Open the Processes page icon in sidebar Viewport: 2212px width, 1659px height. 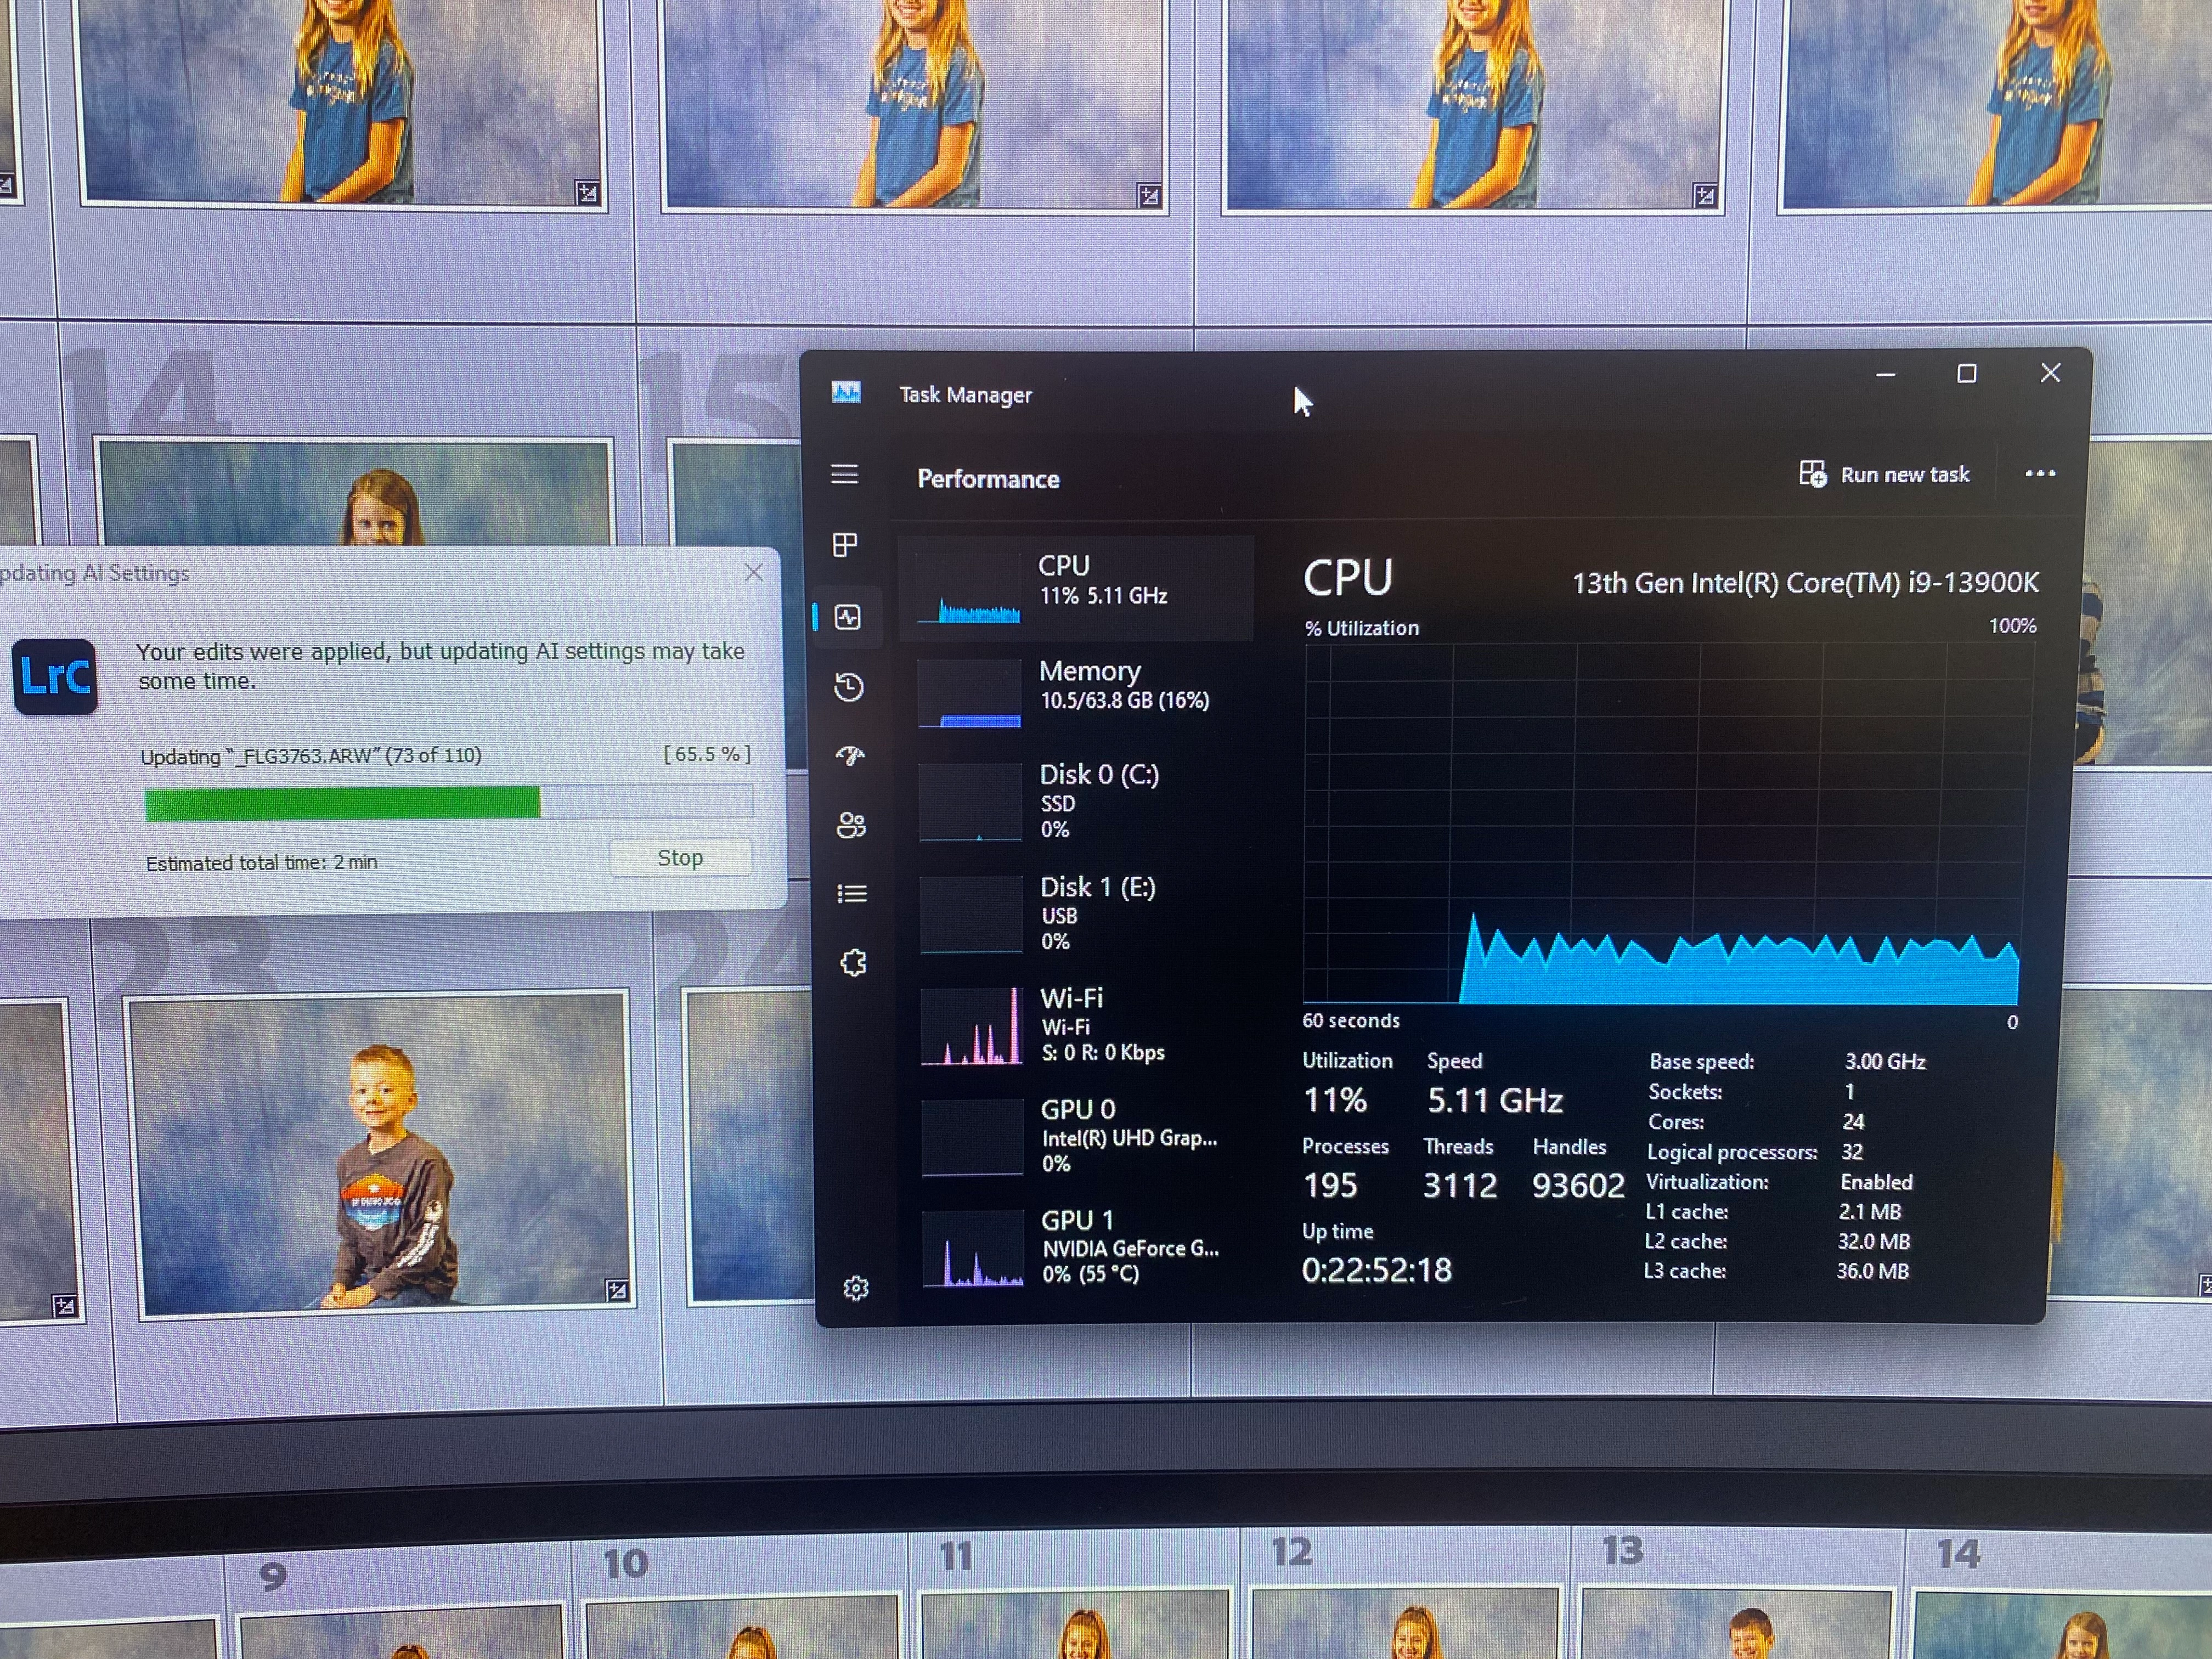click(x=845, y=545)
